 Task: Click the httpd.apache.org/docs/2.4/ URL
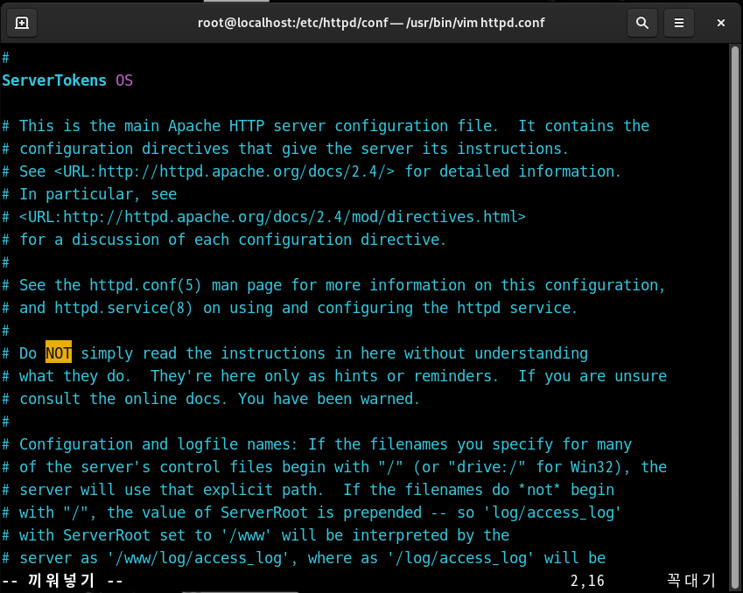(225, 171)
